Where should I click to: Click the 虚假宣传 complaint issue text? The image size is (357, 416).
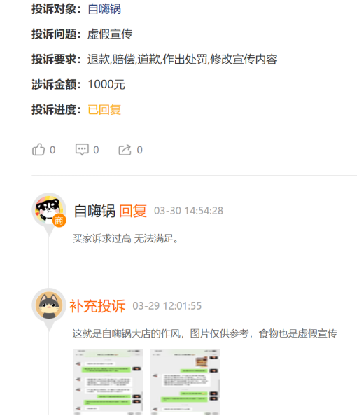tap(109, 34)
